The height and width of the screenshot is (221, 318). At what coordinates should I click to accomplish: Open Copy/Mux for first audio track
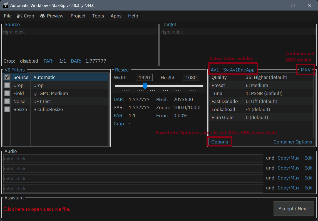click(x=288, y=158)
